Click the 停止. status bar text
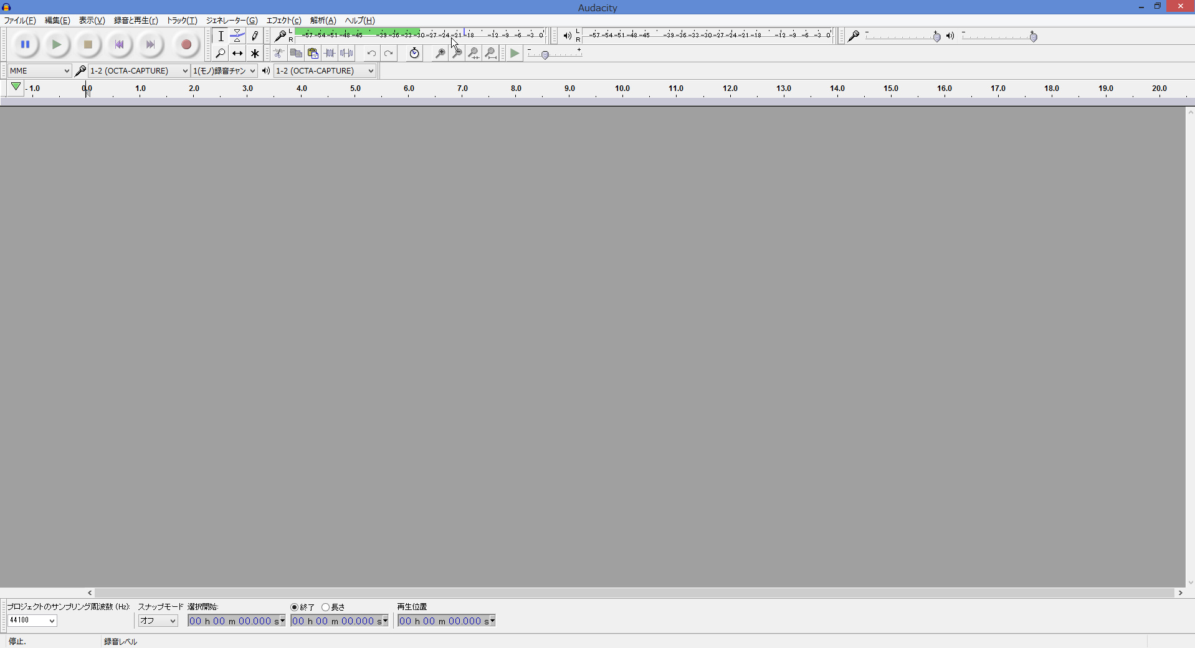The height and width of the screenshot is (648, 1195). 17,642
